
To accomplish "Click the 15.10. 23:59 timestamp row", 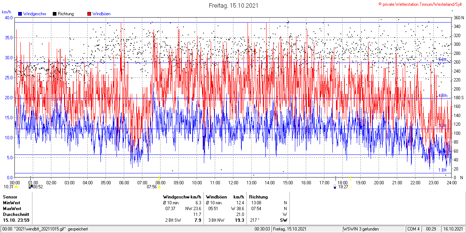I will point(16,220).
